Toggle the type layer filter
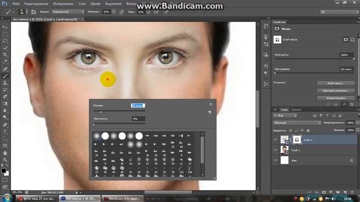 pyautogui.click(x=327, y=116)
